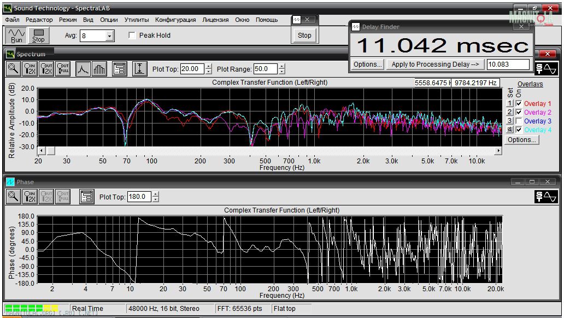Set Overlay 2 with the Set 2 button

510,112
